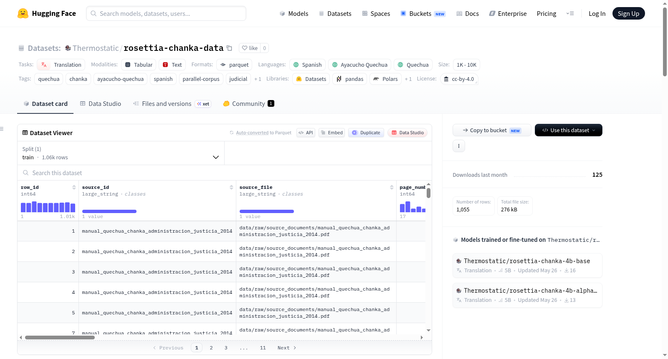The image size is (668, 359).
Task: Filter by Ayacucho Quechua language tag
Action: 360,65
